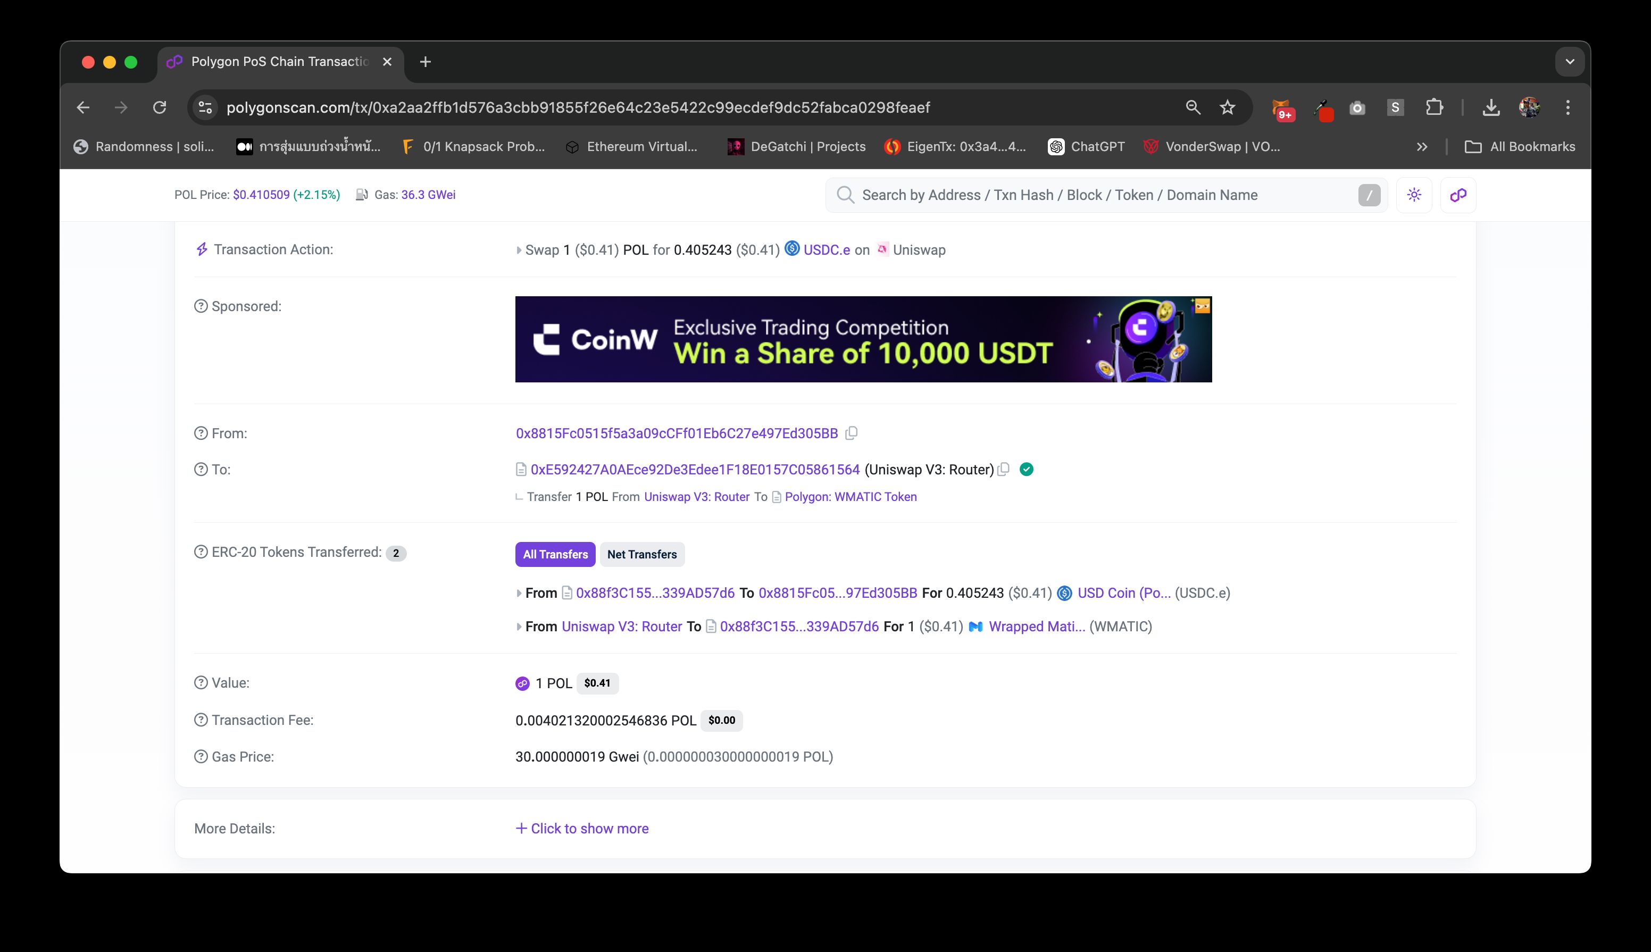The width and height of the screenshot is (1651, 952).
Task: Open the CoinW sponsored banner
Action: (863, 339)
